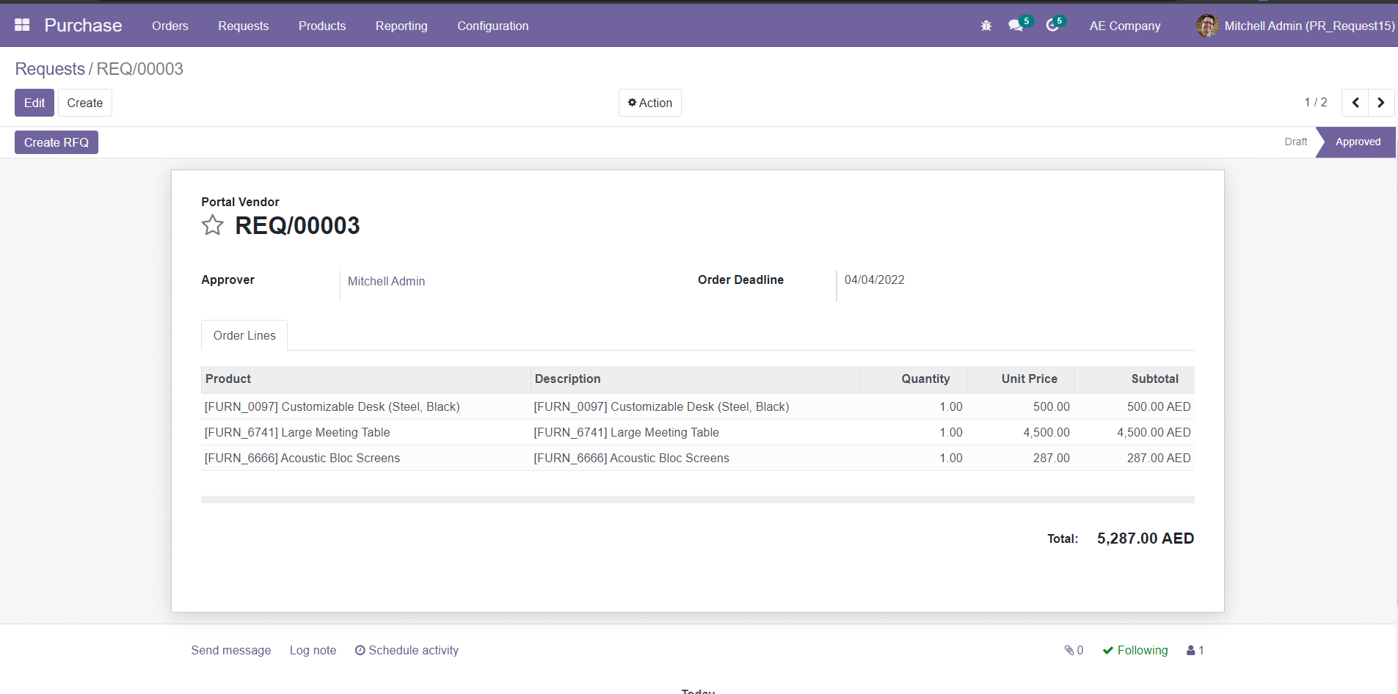Toggle the Following subscription status
Screen dimensions: 1398x694
point(1135,650)
